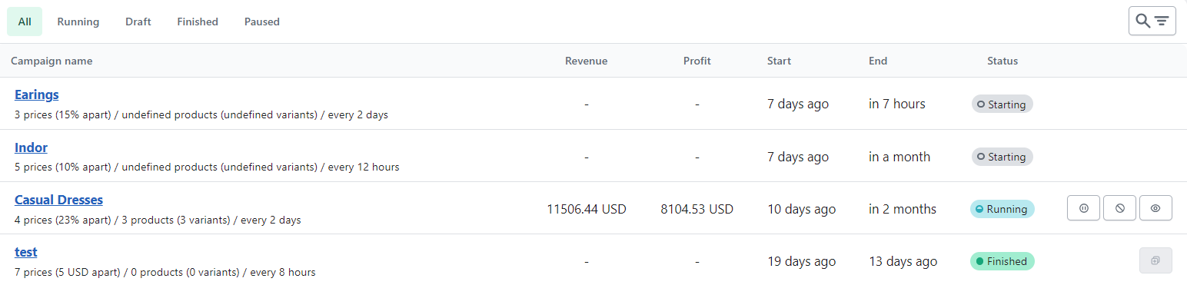Select the Finished filter tab

pos(198,22)
